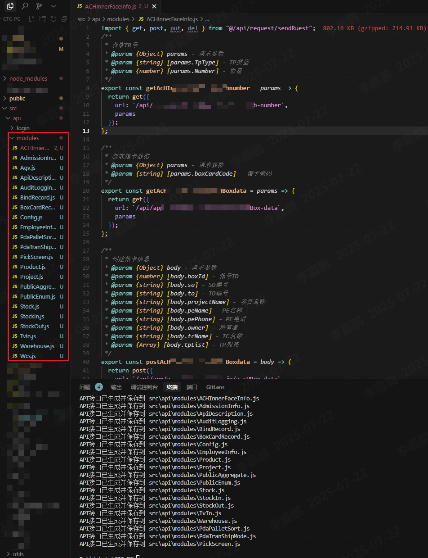Expand the node_modules folder
428x558 pixels.
tap(28, 78)
